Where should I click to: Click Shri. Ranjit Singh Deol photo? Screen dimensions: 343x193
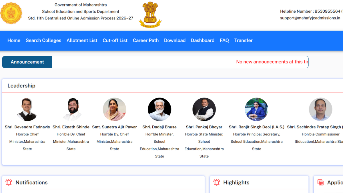coord(256,110)
